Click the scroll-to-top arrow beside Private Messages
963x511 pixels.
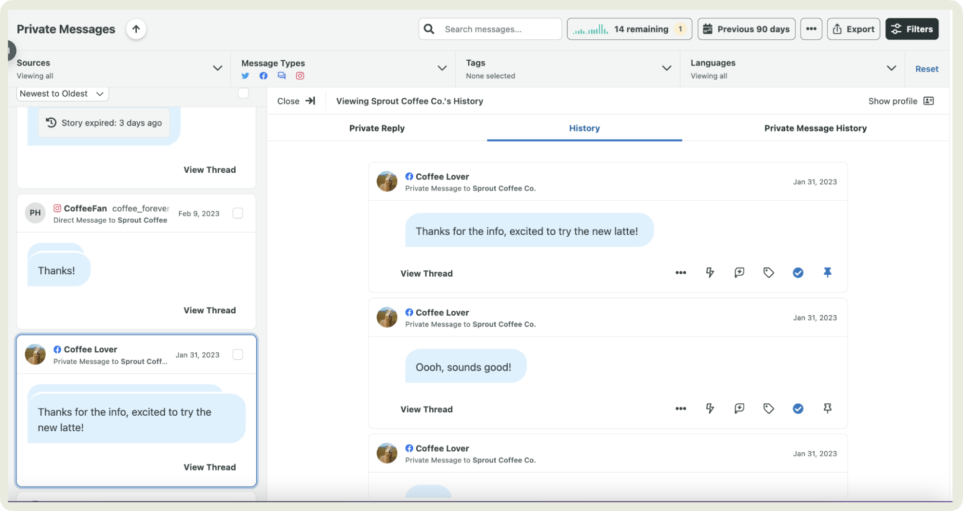(136, 29)
